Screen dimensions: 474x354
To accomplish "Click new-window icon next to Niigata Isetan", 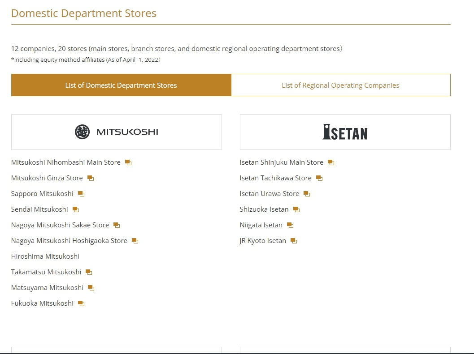I will (x=290, y=226).
